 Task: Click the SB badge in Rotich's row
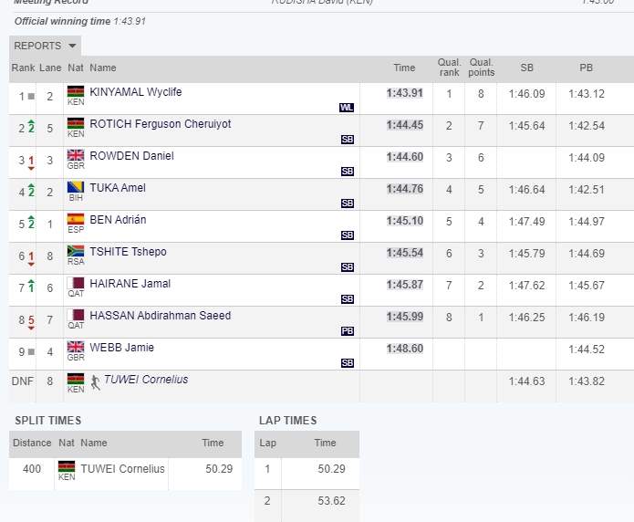click(x=348, y=140)
